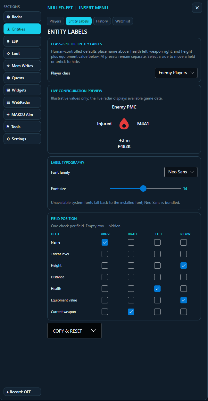Image resolution: width=208 pixels, height=401 pixels.
Task: Check Name in the RIGHT column
Action: (131, 242)
